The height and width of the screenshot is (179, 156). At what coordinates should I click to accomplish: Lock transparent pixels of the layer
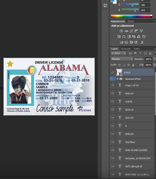[x=119, y=65]
